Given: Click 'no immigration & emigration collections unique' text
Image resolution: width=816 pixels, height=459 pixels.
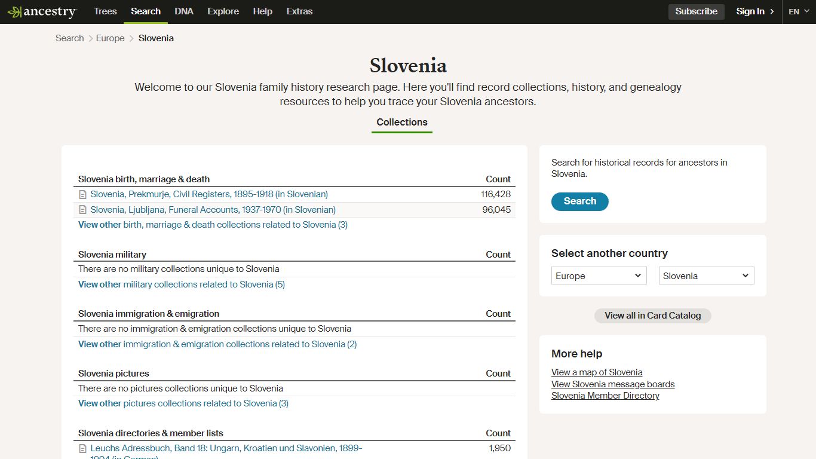Looking at the screenshot, I should coord(214,329).
